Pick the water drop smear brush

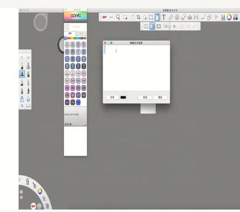click(x=28, y=99)
